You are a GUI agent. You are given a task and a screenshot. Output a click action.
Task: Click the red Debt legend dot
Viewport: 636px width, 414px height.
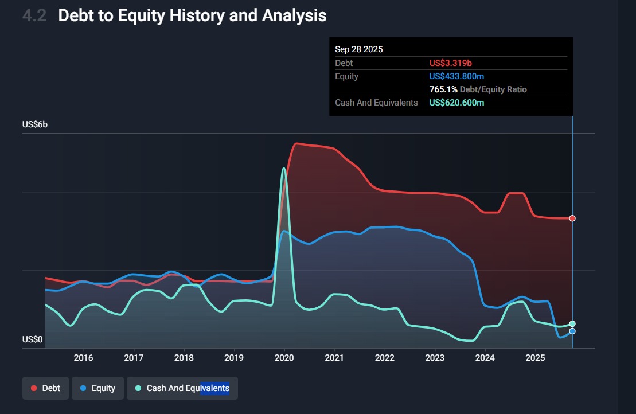click(x=34, y=388)
